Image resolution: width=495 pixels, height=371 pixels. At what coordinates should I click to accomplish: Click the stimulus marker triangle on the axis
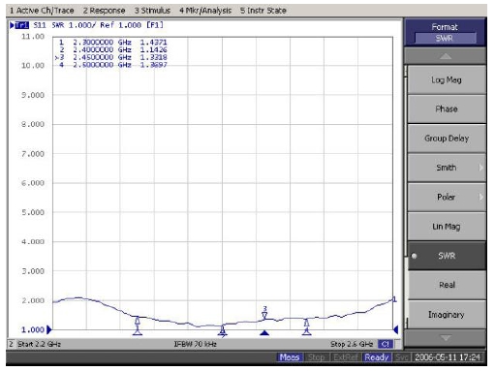click(x=264, y=332)
